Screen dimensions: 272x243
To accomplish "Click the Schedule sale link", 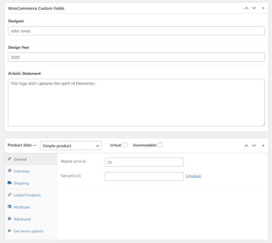I will coord(193,176).
